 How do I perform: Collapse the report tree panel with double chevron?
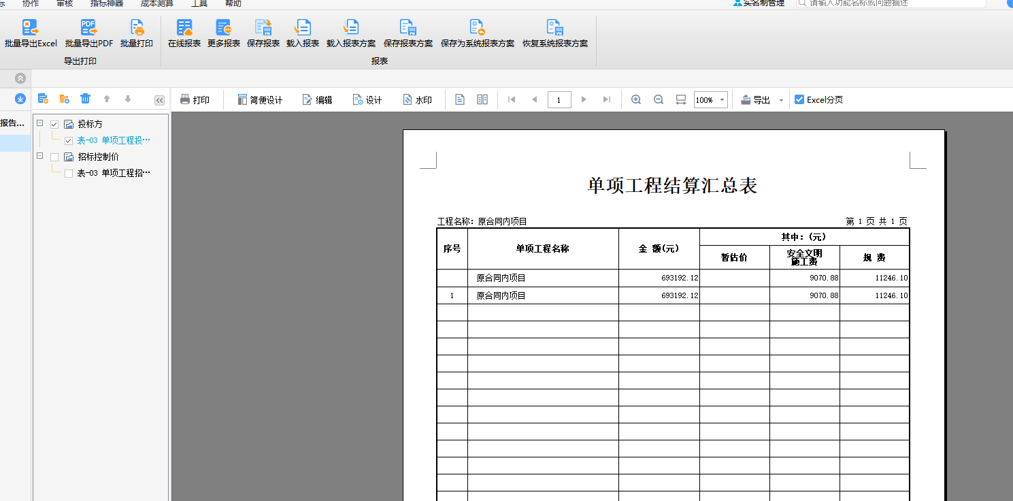(160, 100)
